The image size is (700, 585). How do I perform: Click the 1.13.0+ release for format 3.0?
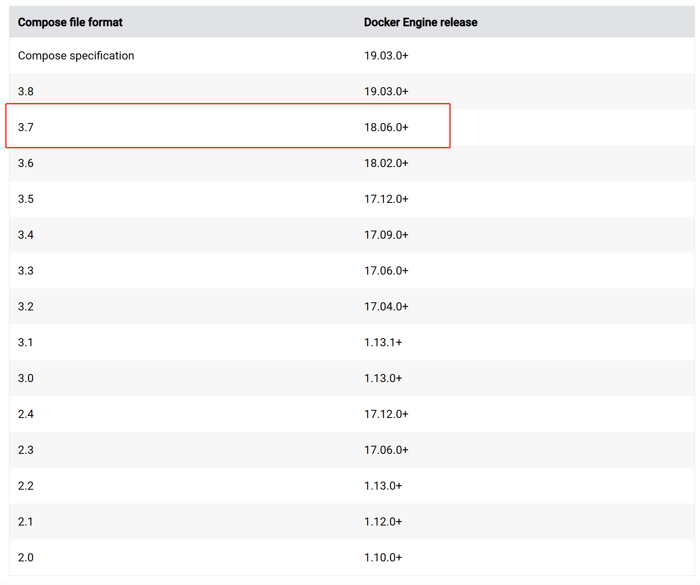(383, 378)
